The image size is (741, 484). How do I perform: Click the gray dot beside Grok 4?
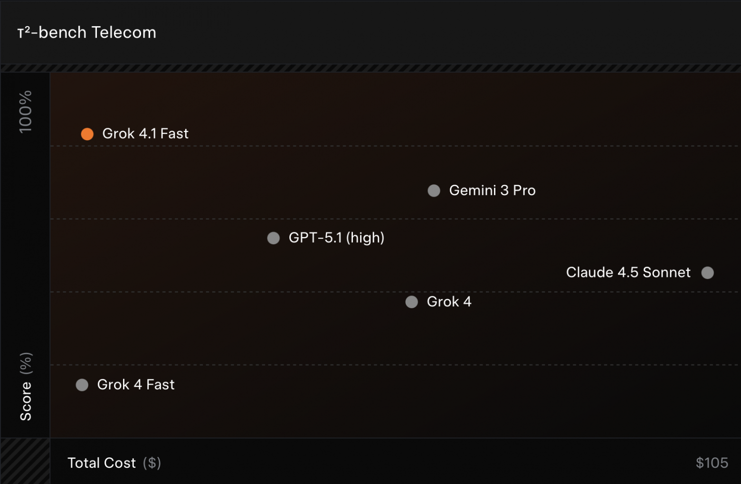(411, 302)
